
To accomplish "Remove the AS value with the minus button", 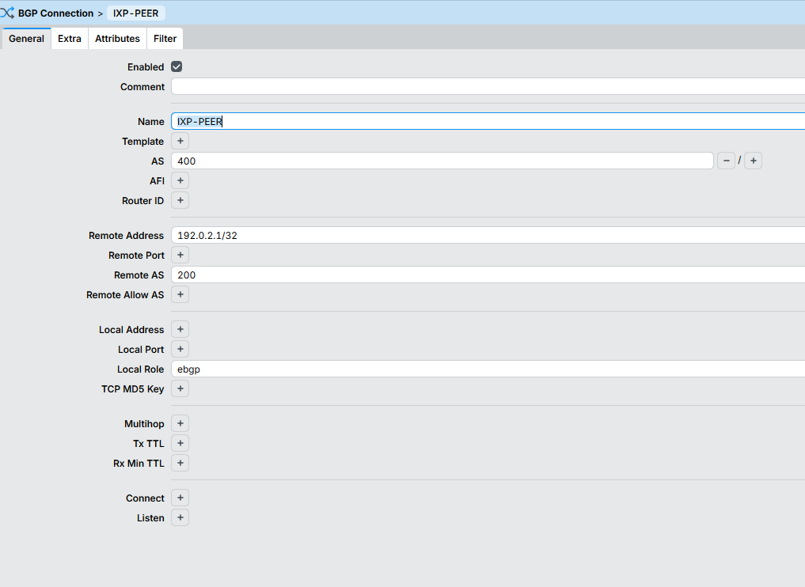I will 726,161.
